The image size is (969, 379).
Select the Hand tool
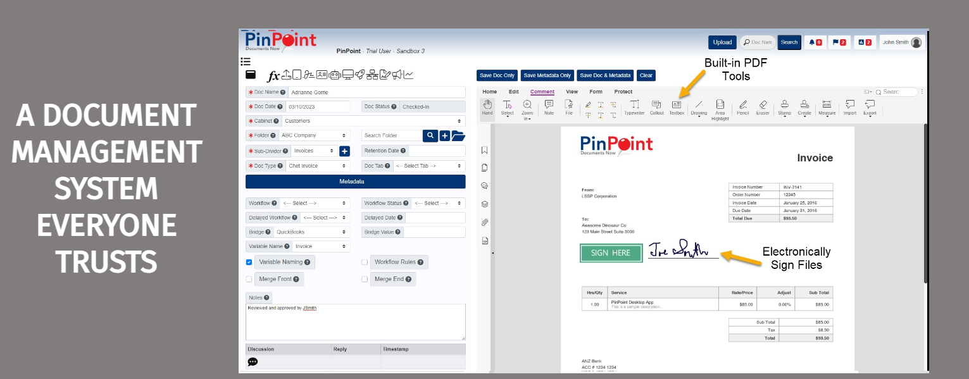click(487, 107)
